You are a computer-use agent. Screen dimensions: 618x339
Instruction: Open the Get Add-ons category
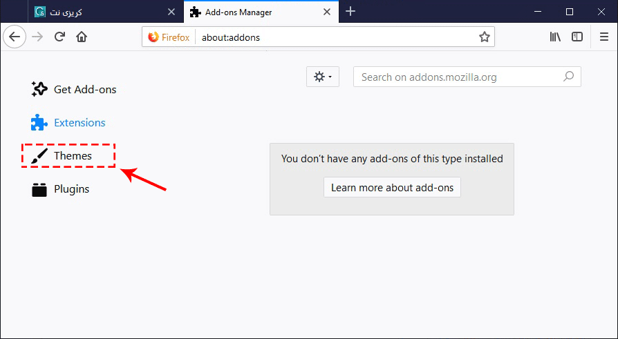(74, 89)
